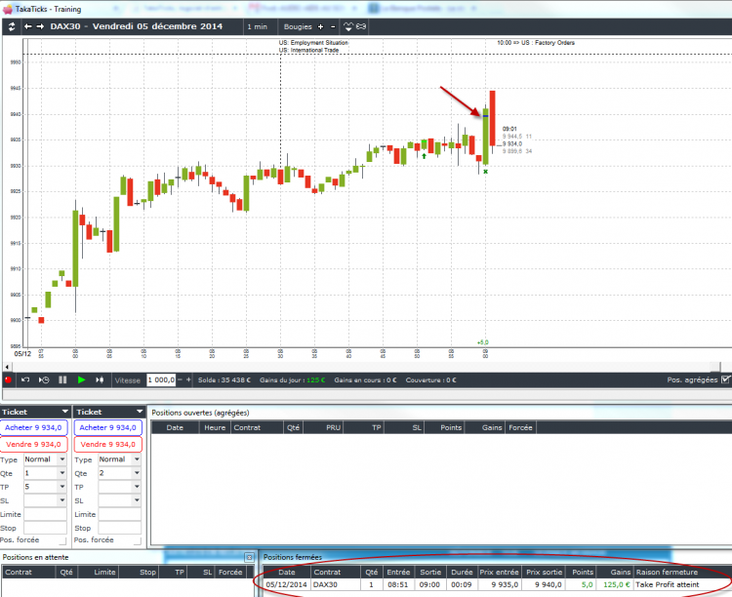This screenshot has height=597, width=732.
Task: Click Vendre 9 934,0 in second Ticket
Action: click(x=107, y=445)
